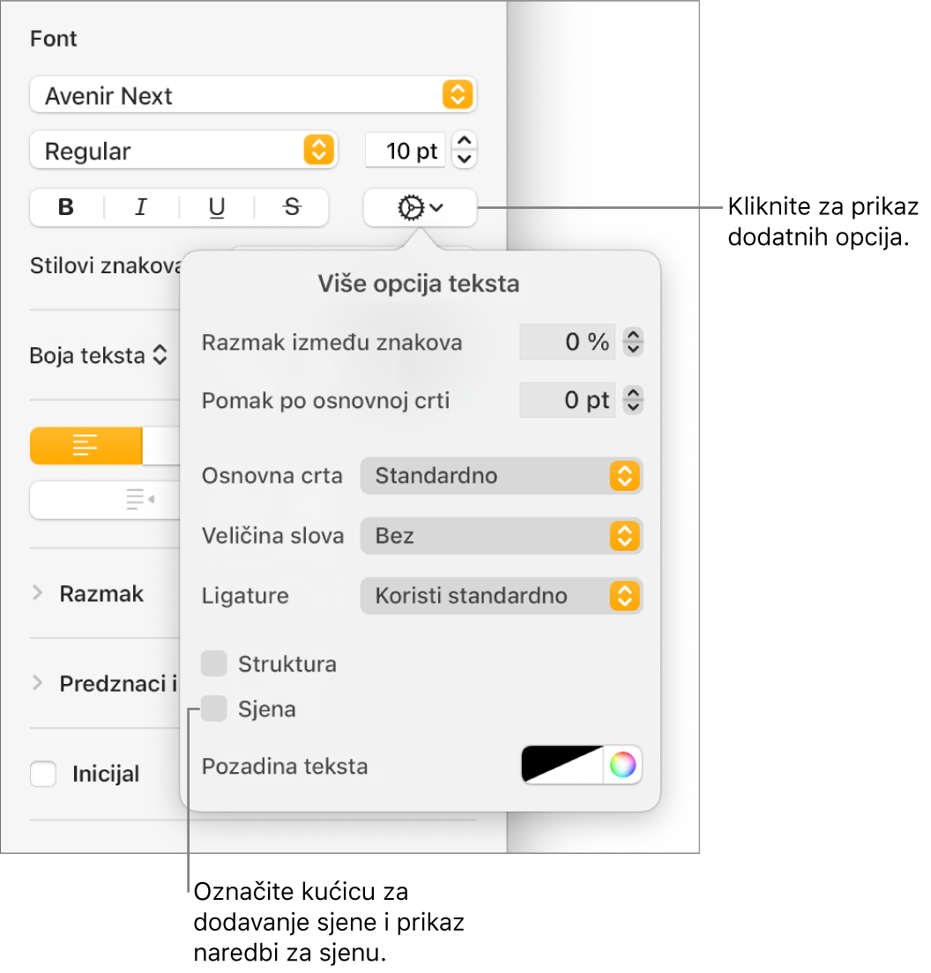The width and height of the screenshot is (931, 973).
Task: Click the 0 % character spacing field
Action: pyautogui.click(x=567, y=341)
